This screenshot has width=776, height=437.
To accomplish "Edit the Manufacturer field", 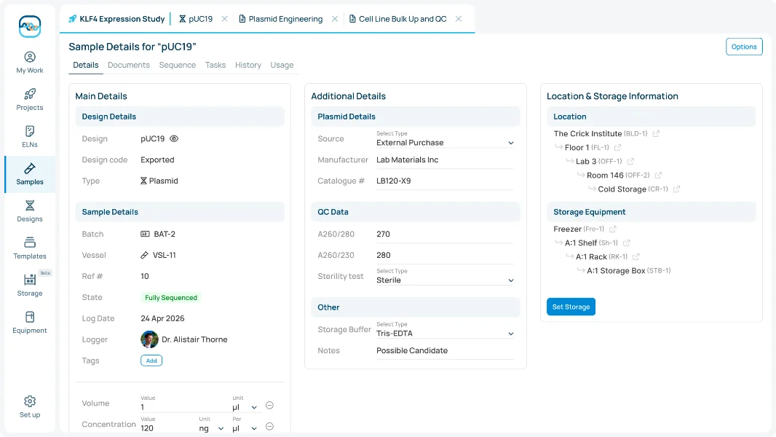I will (x=445, y=160).
